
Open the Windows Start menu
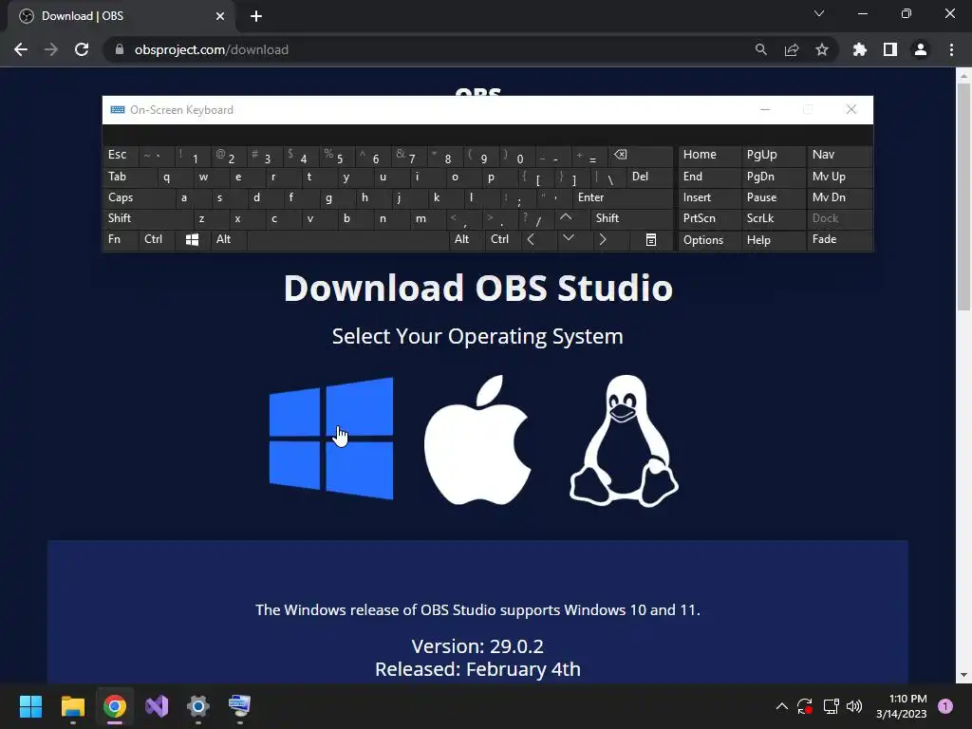tap(30, 706)
